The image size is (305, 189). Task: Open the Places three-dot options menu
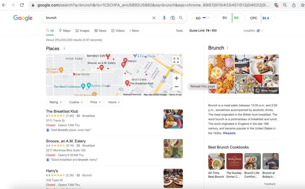pyautogui.click(x=64, y=49)
